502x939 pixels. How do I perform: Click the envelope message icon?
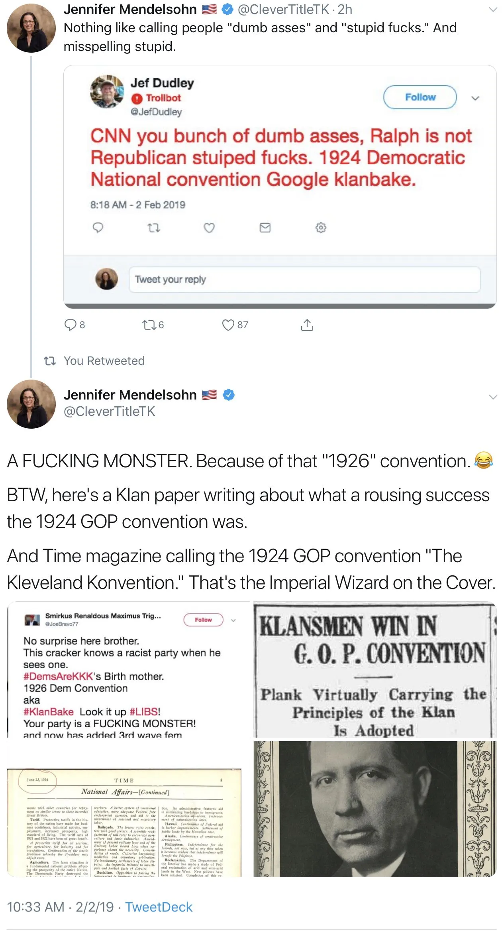click(265, 228)
